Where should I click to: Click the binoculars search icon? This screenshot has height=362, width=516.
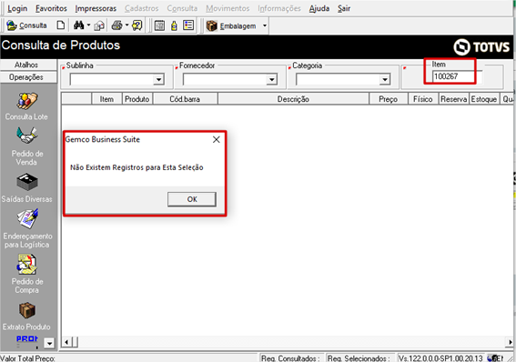78,25
